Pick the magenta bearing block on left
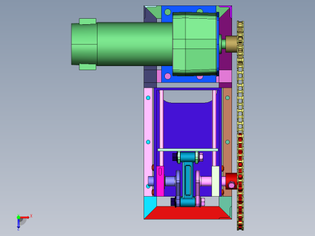The image size is (315, 236). click(161, 181)
